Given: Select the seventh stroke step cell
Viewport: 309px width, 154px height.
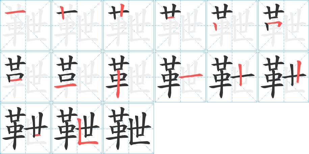Looking at the screenshot, I should tap(25, 77).
